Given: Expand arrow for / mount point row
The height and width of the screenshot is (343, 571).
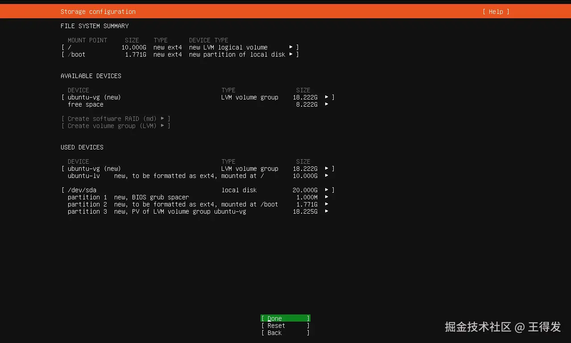Looking at the screenshot, I should pyautogui.click(x=291, y=47).
